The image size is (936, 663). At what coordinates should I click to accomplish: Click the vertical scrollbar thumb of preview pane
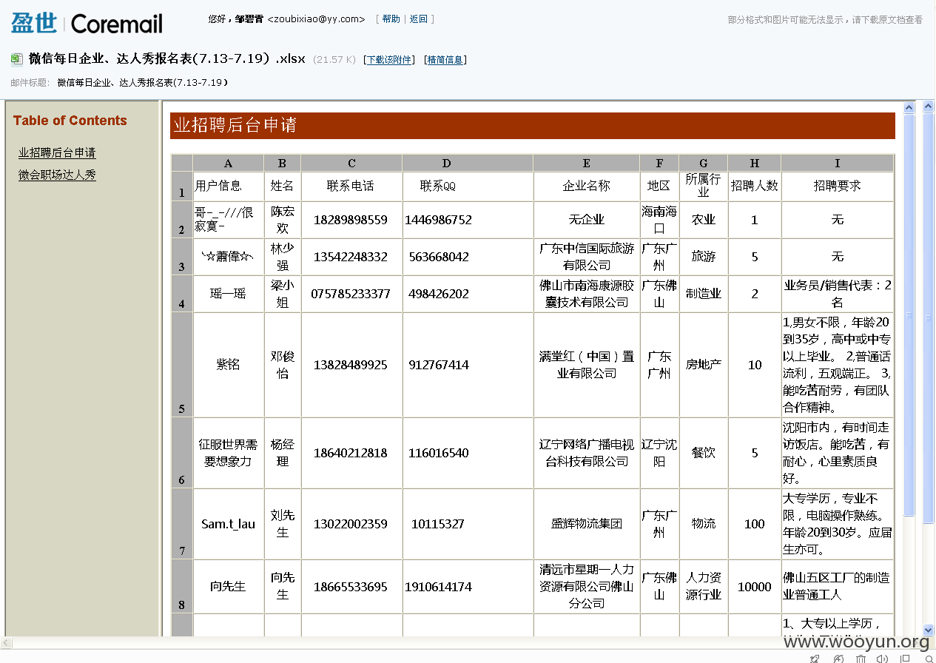pyautogui.click(x=909, y=316)
